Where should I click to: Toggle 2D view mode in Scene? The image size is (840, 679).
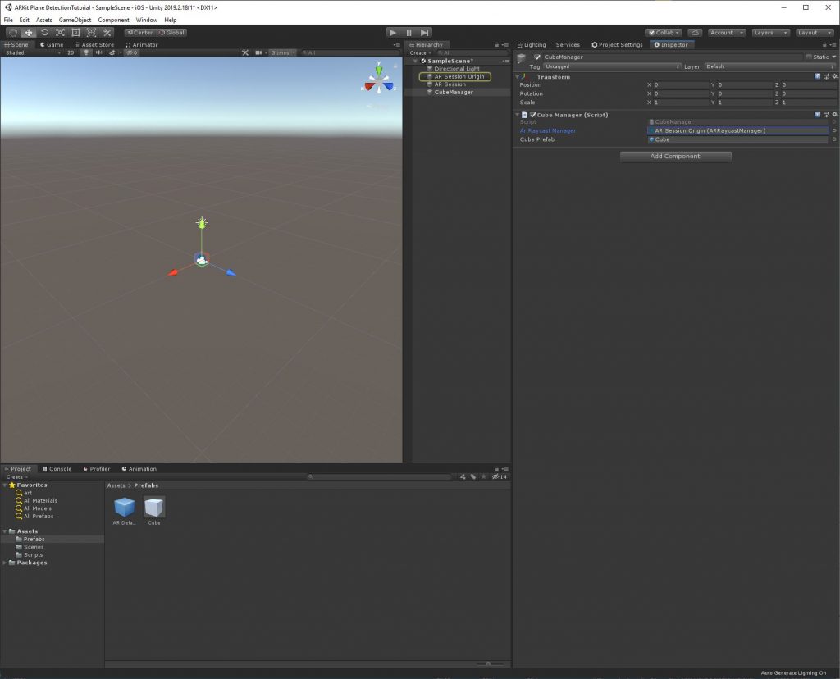click(71, 53)
